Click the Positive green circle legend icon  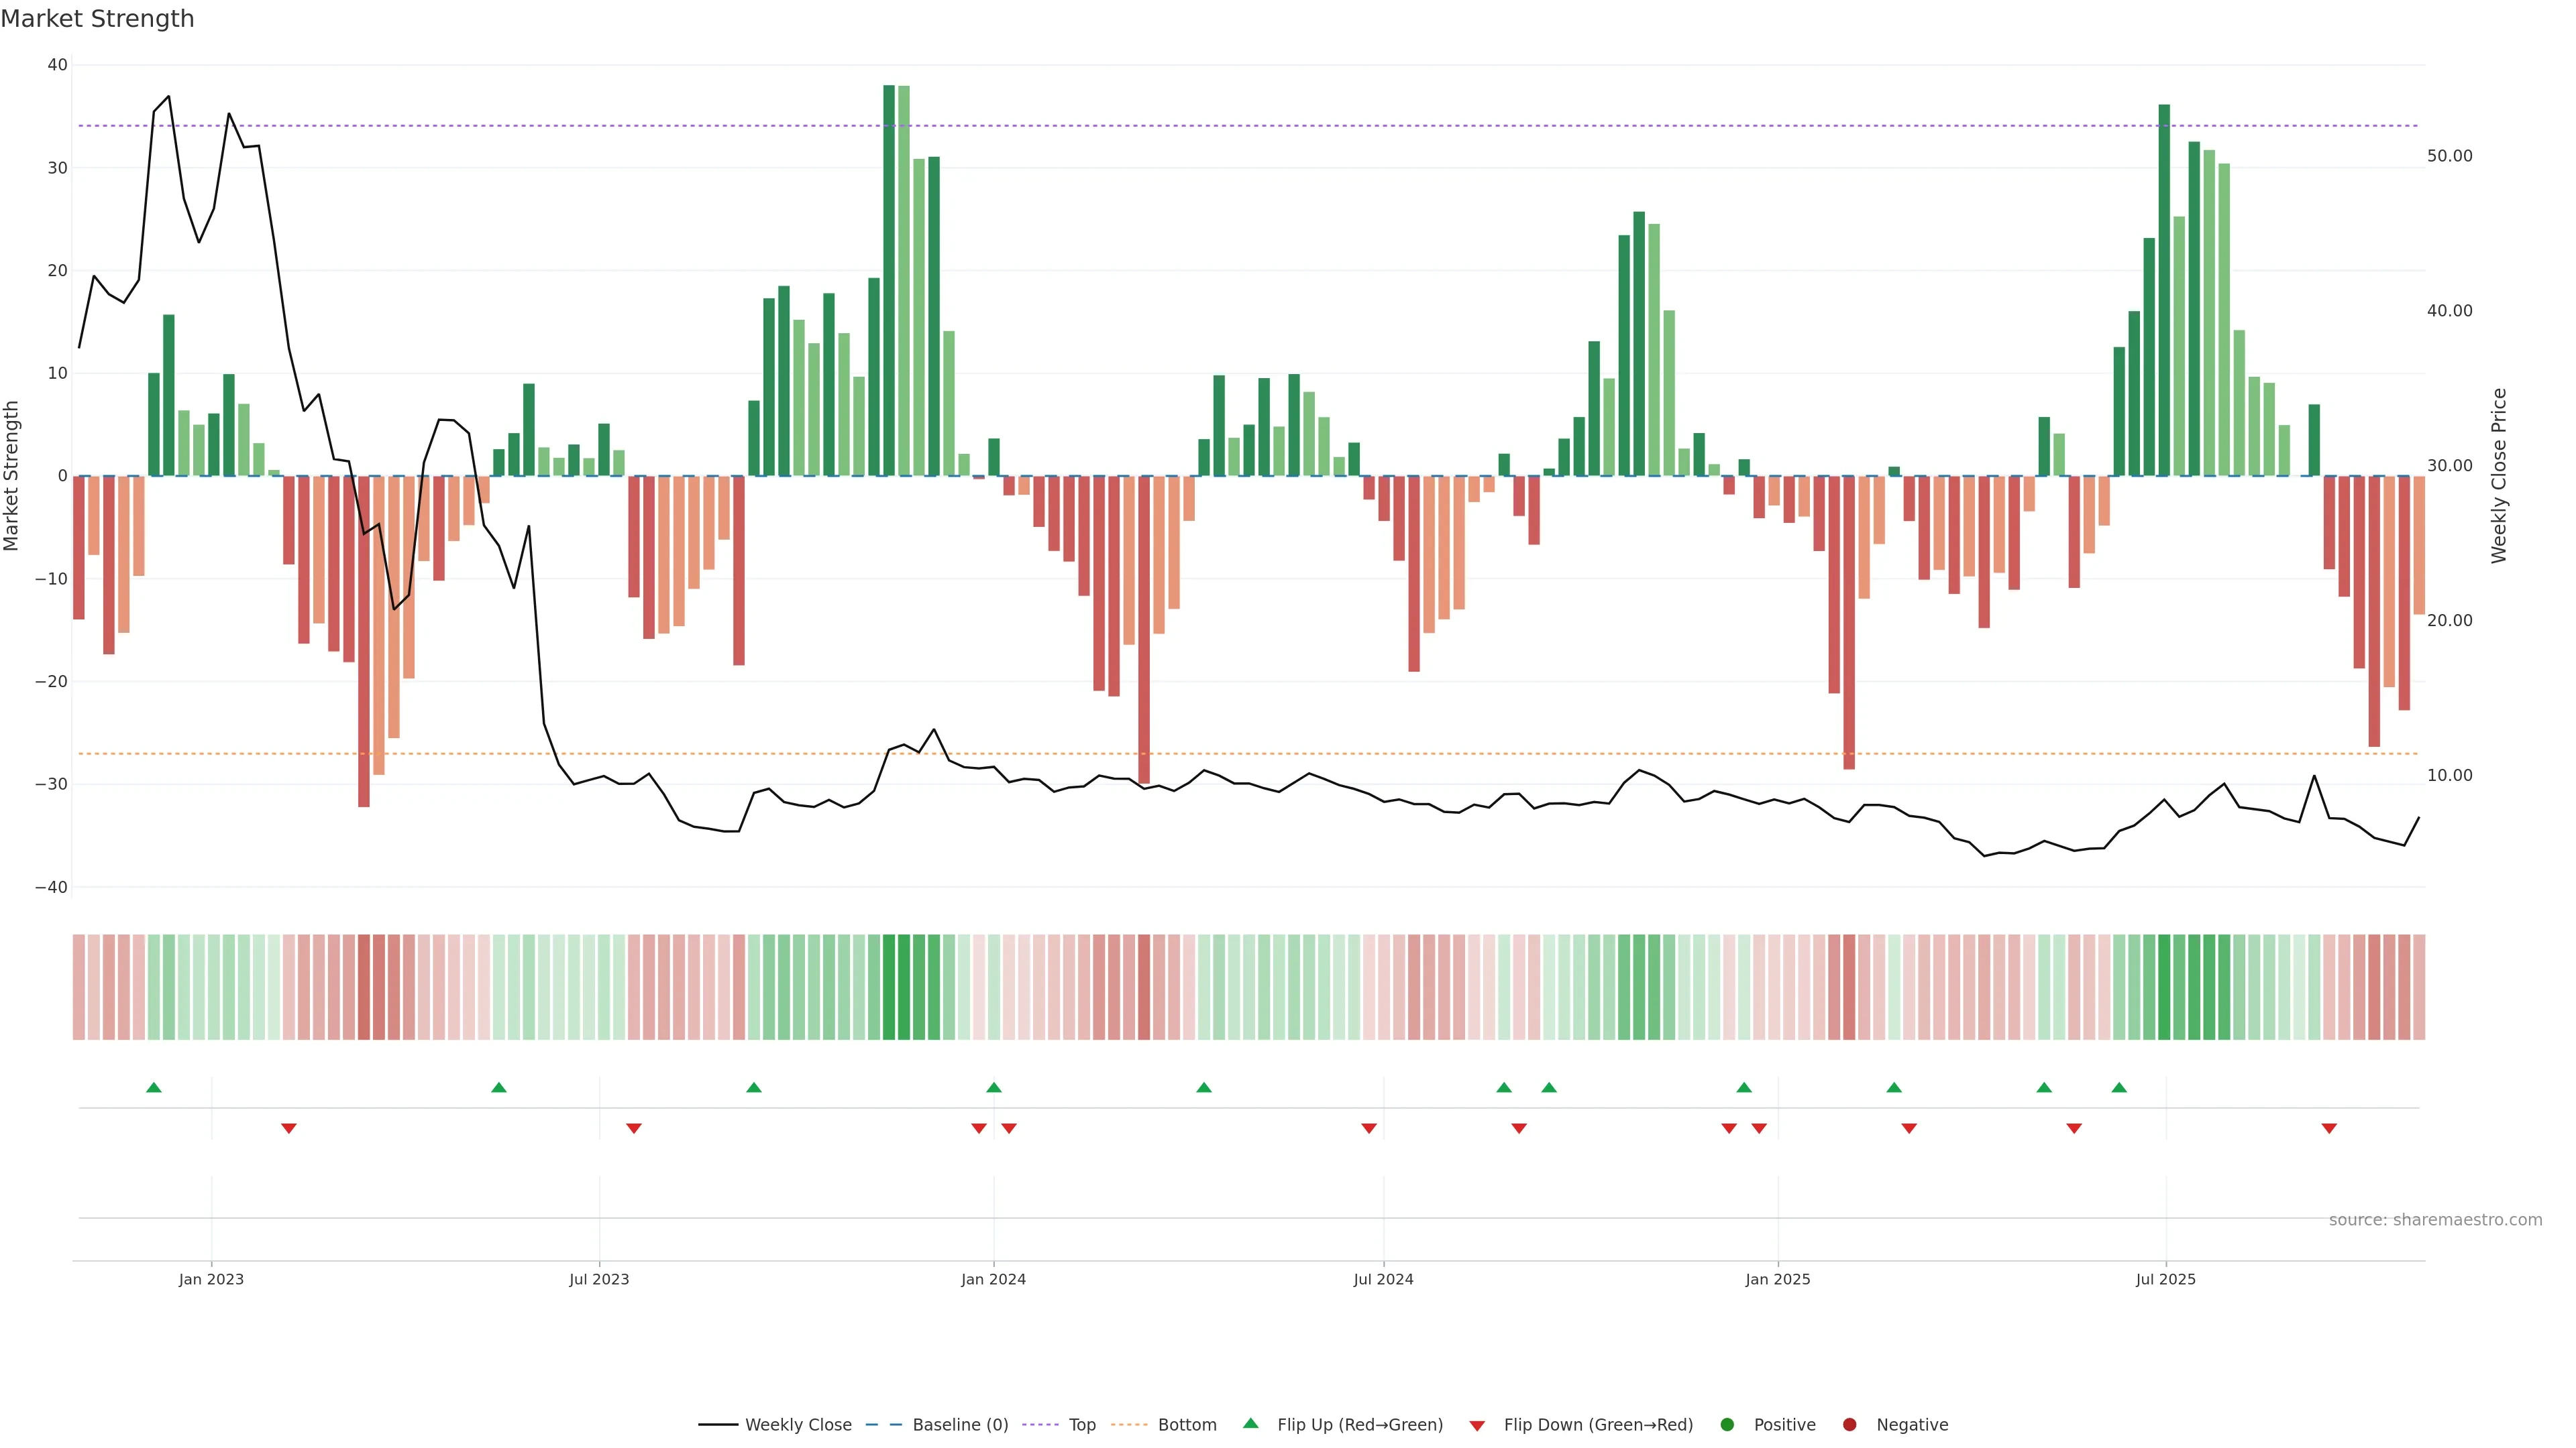click(x=1727, y=1424)
